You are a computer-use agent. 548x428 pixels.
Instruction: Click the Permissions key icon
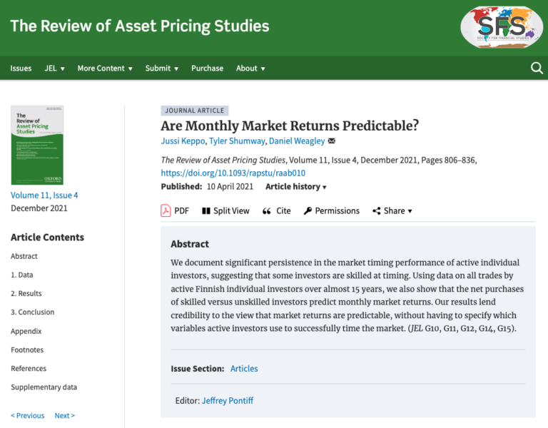click(308, 210)
